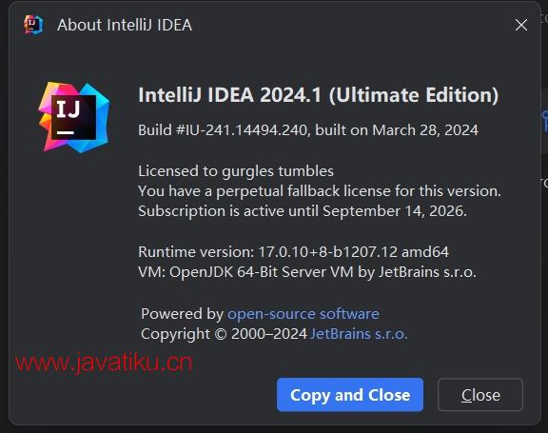
Task: Click the small IntelliJ IDEA title bar icon
Action: (33, 25)
